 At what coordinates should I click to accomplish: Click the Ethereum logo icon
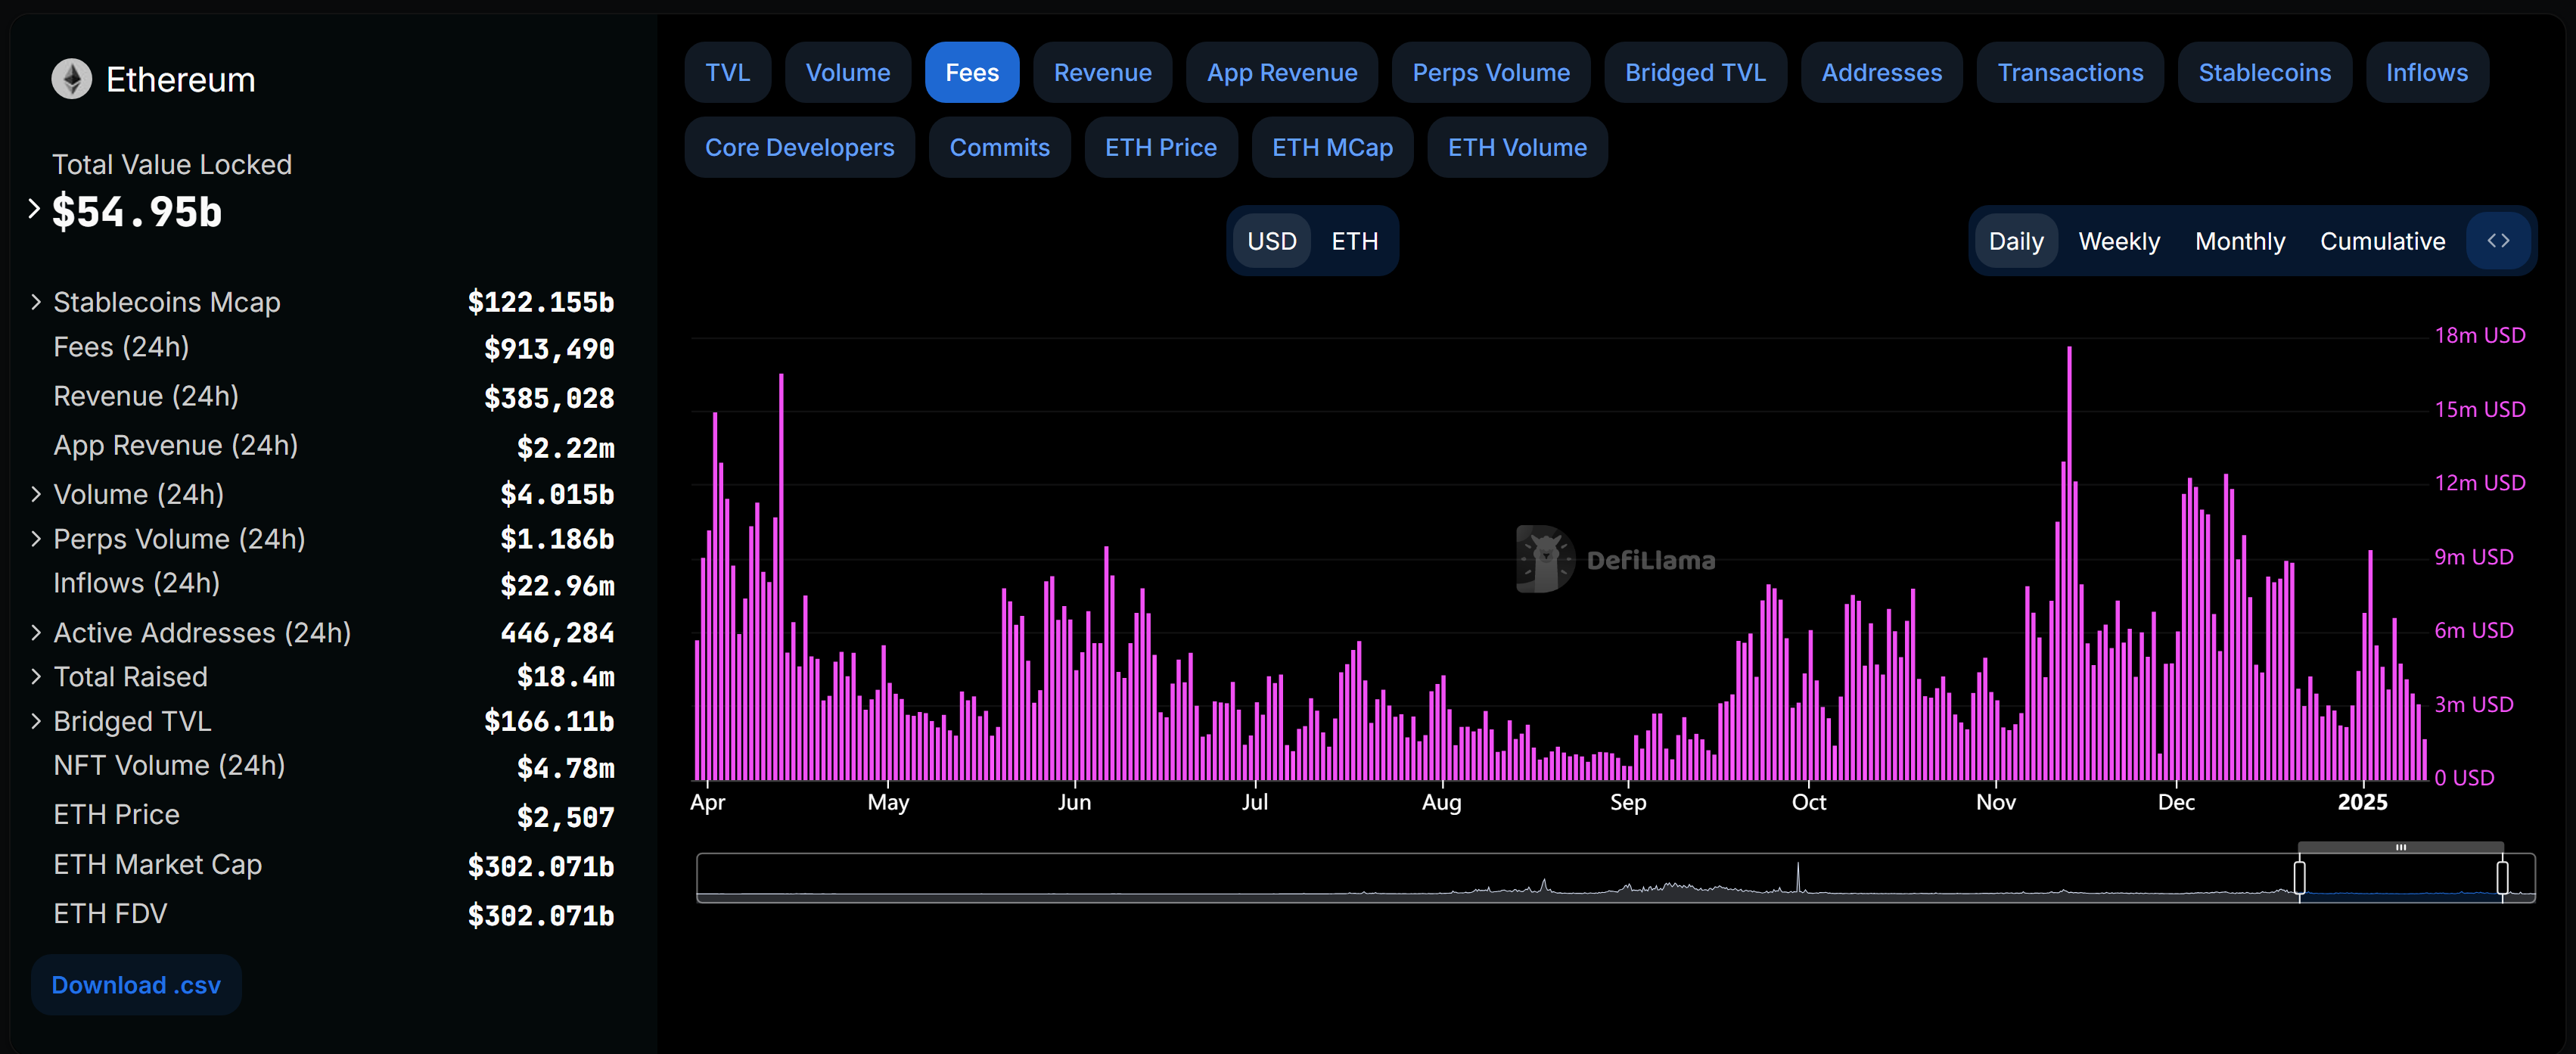coord(71,79)
